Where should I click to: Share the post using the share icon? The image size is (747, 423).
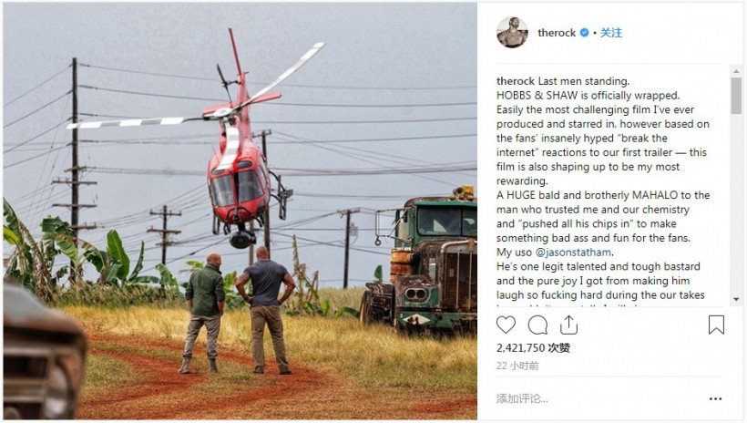pyautogui.click(x=568, y=325)
